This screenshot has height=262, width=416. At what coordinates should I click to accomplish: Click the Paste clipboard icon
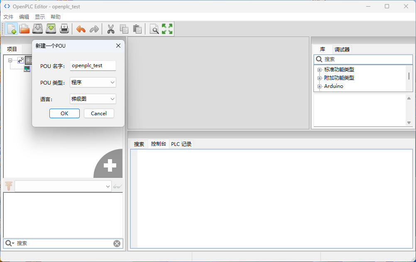pos(137,29)
